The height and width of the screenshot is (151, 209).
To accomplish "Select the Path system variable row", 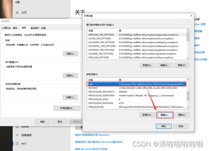I will (136, 84).
